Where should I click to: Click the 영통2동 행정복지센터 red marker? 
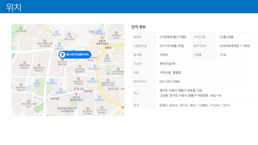click(102, 38)
